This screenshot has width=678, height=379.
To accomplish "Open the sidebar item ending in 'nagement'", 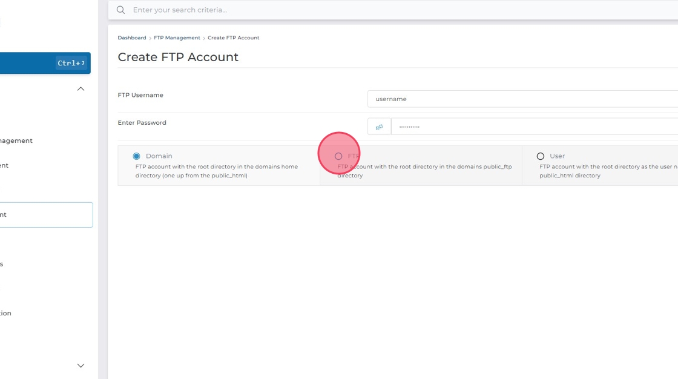I will (16, 140).
